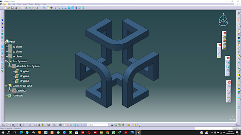Select xy plane in specification tree
This screenshot has height=135, width=241.
17,47
